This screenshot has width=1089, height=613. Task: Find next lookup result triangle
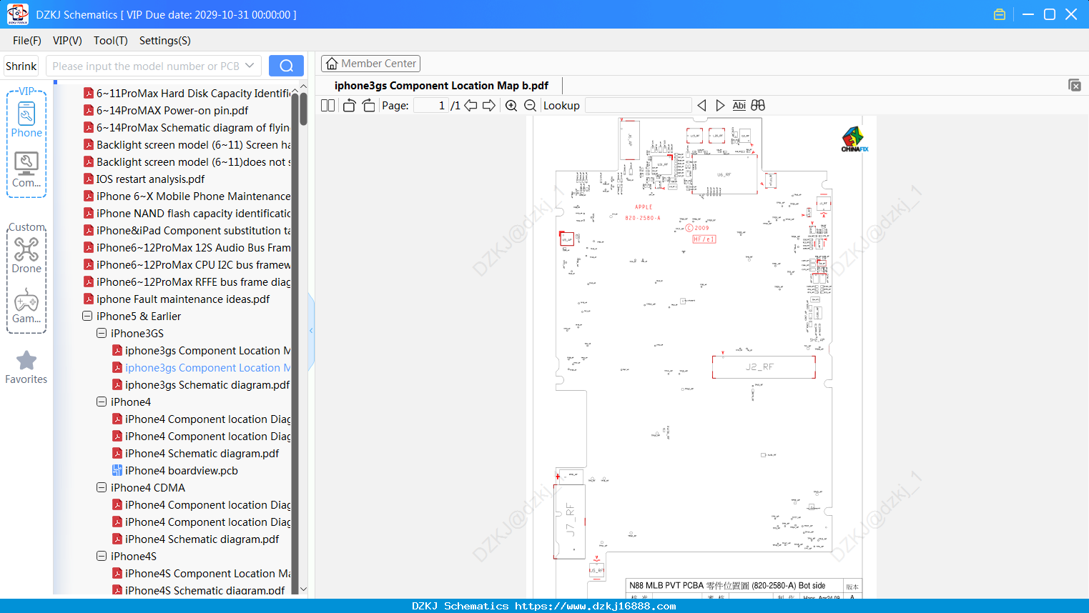(x=720, y=106)
